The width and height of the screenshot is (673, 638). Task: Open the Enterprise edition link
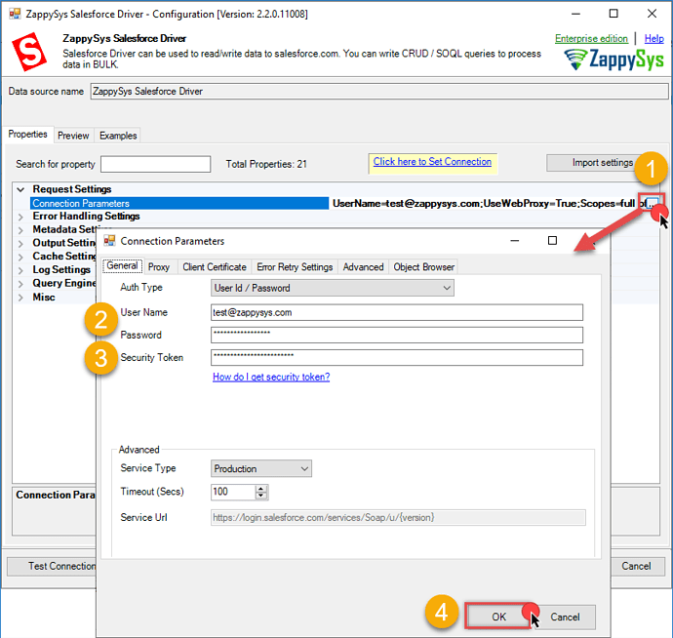coord(591,39)
